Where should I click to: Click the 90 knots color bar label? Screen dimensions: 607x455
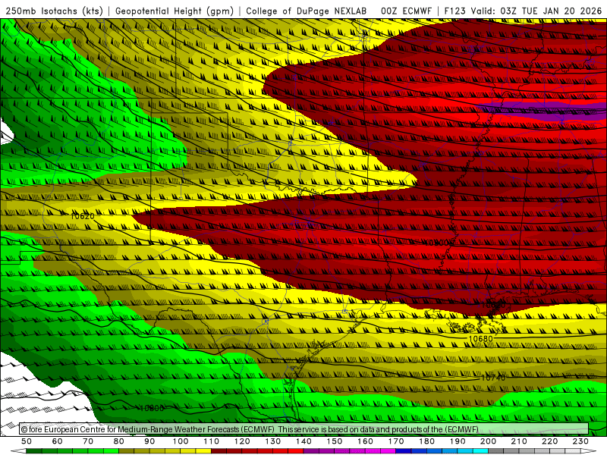coord(149,441)
